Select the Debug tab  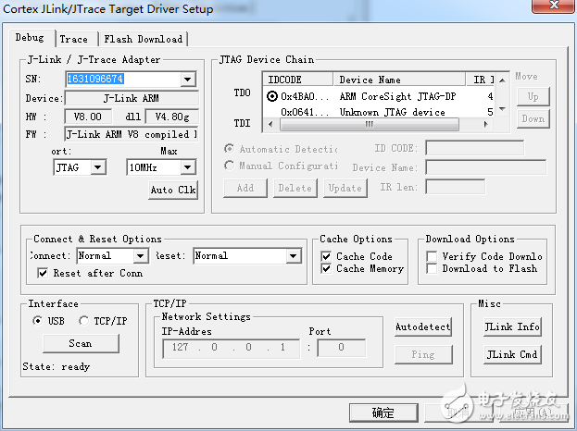click(30, 38)
